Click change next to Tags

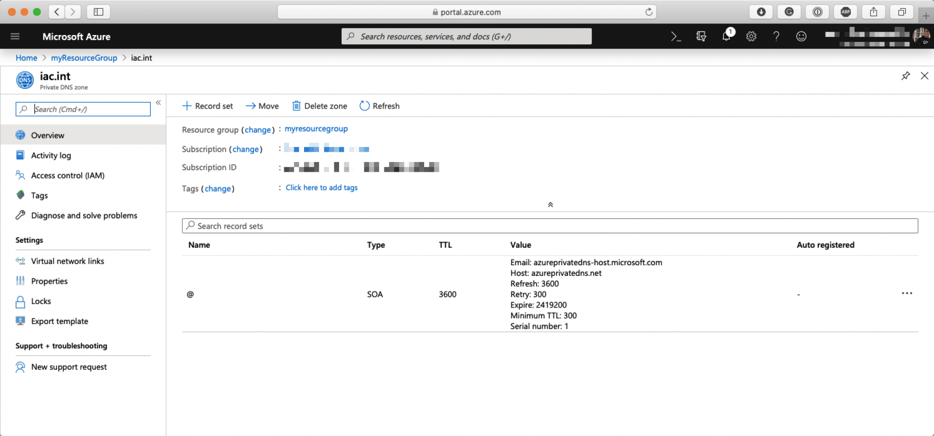click(217, 189)
